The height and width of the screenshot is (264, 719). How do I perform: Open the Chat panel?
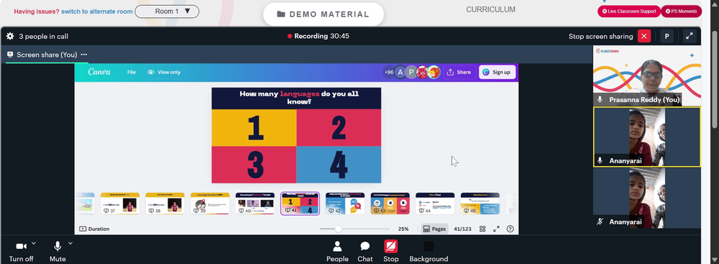pyautogui.click(x=365, y=252)
